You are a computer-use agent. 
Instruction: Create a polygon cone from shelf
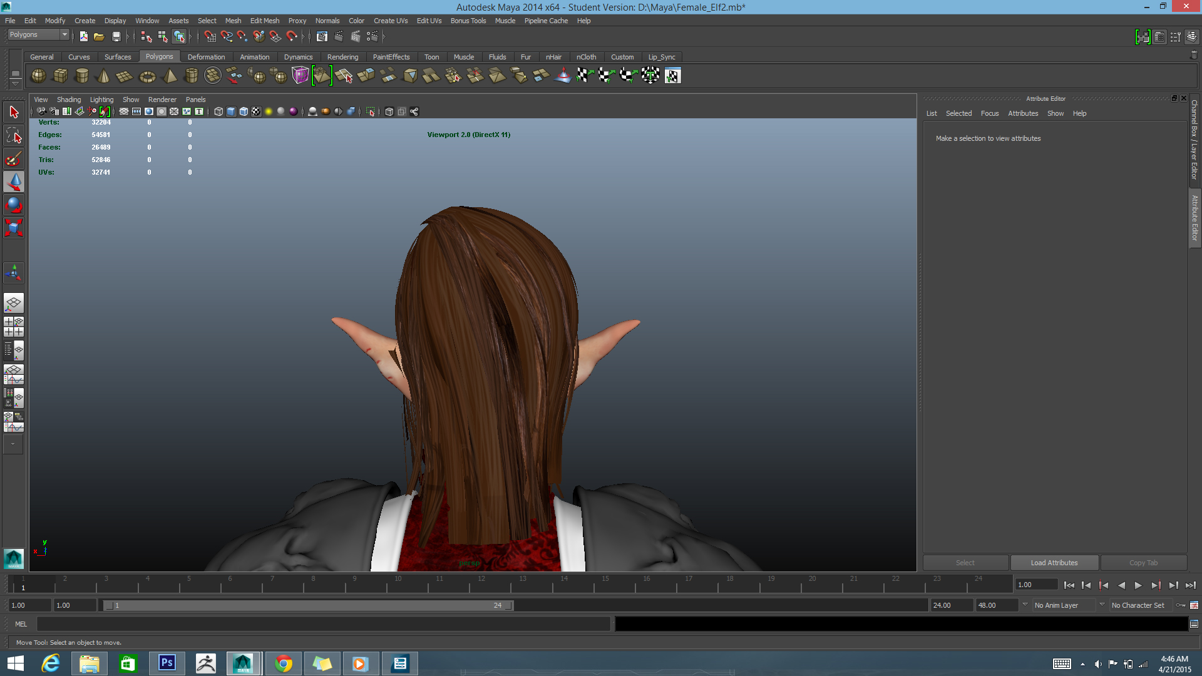[x=103, y=76]
